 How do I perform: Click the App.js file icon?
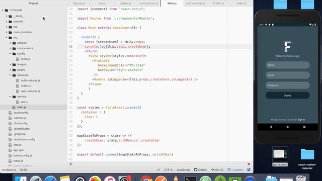coord(10,145)
